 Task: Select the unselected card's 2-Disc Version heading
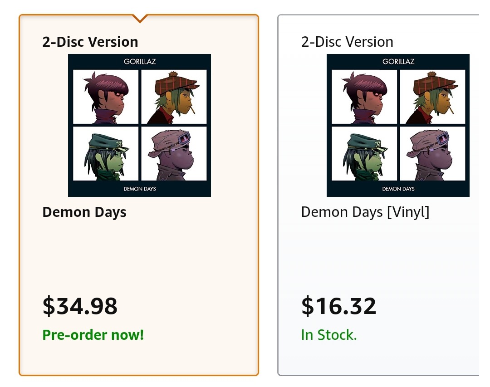pos(347,42)
